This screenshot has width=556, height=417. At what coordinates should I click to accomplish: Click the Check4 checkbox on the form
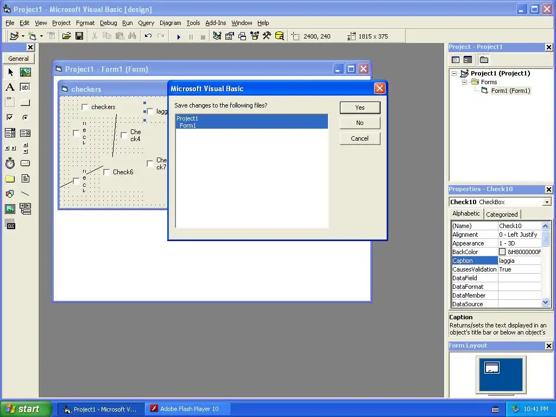124,135
